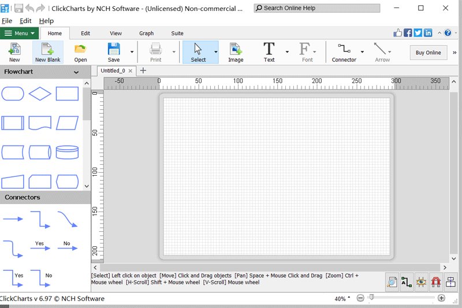
Task: Open the Help menu
Action: [46, 21]
